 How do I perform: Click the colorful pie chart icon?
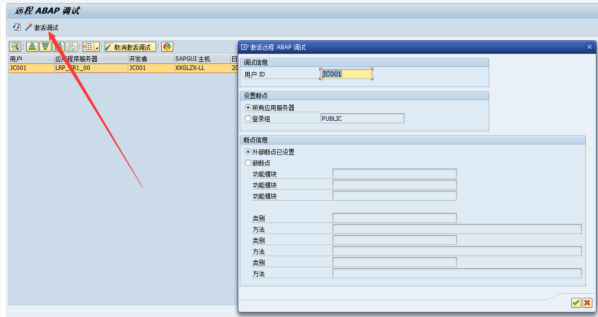click(167, 47)
